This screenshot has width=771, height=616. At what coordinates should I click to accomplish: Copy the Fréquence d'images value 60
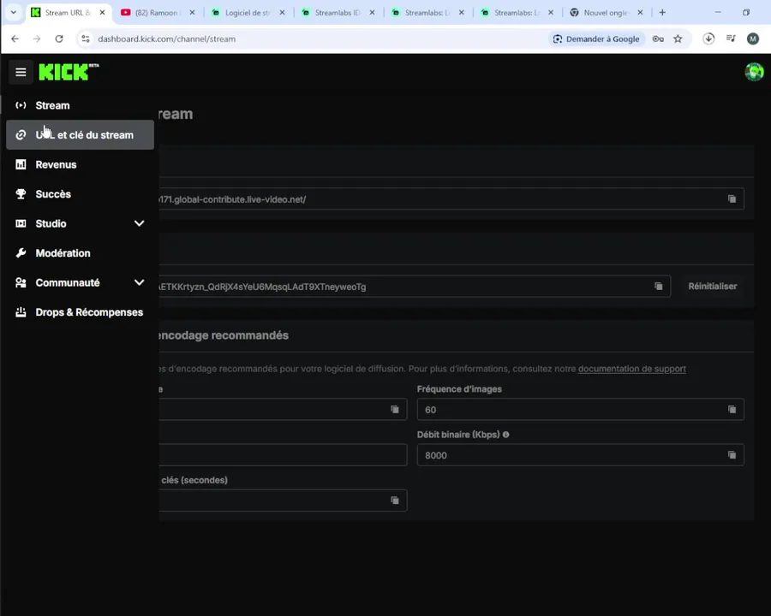[732, 409]
